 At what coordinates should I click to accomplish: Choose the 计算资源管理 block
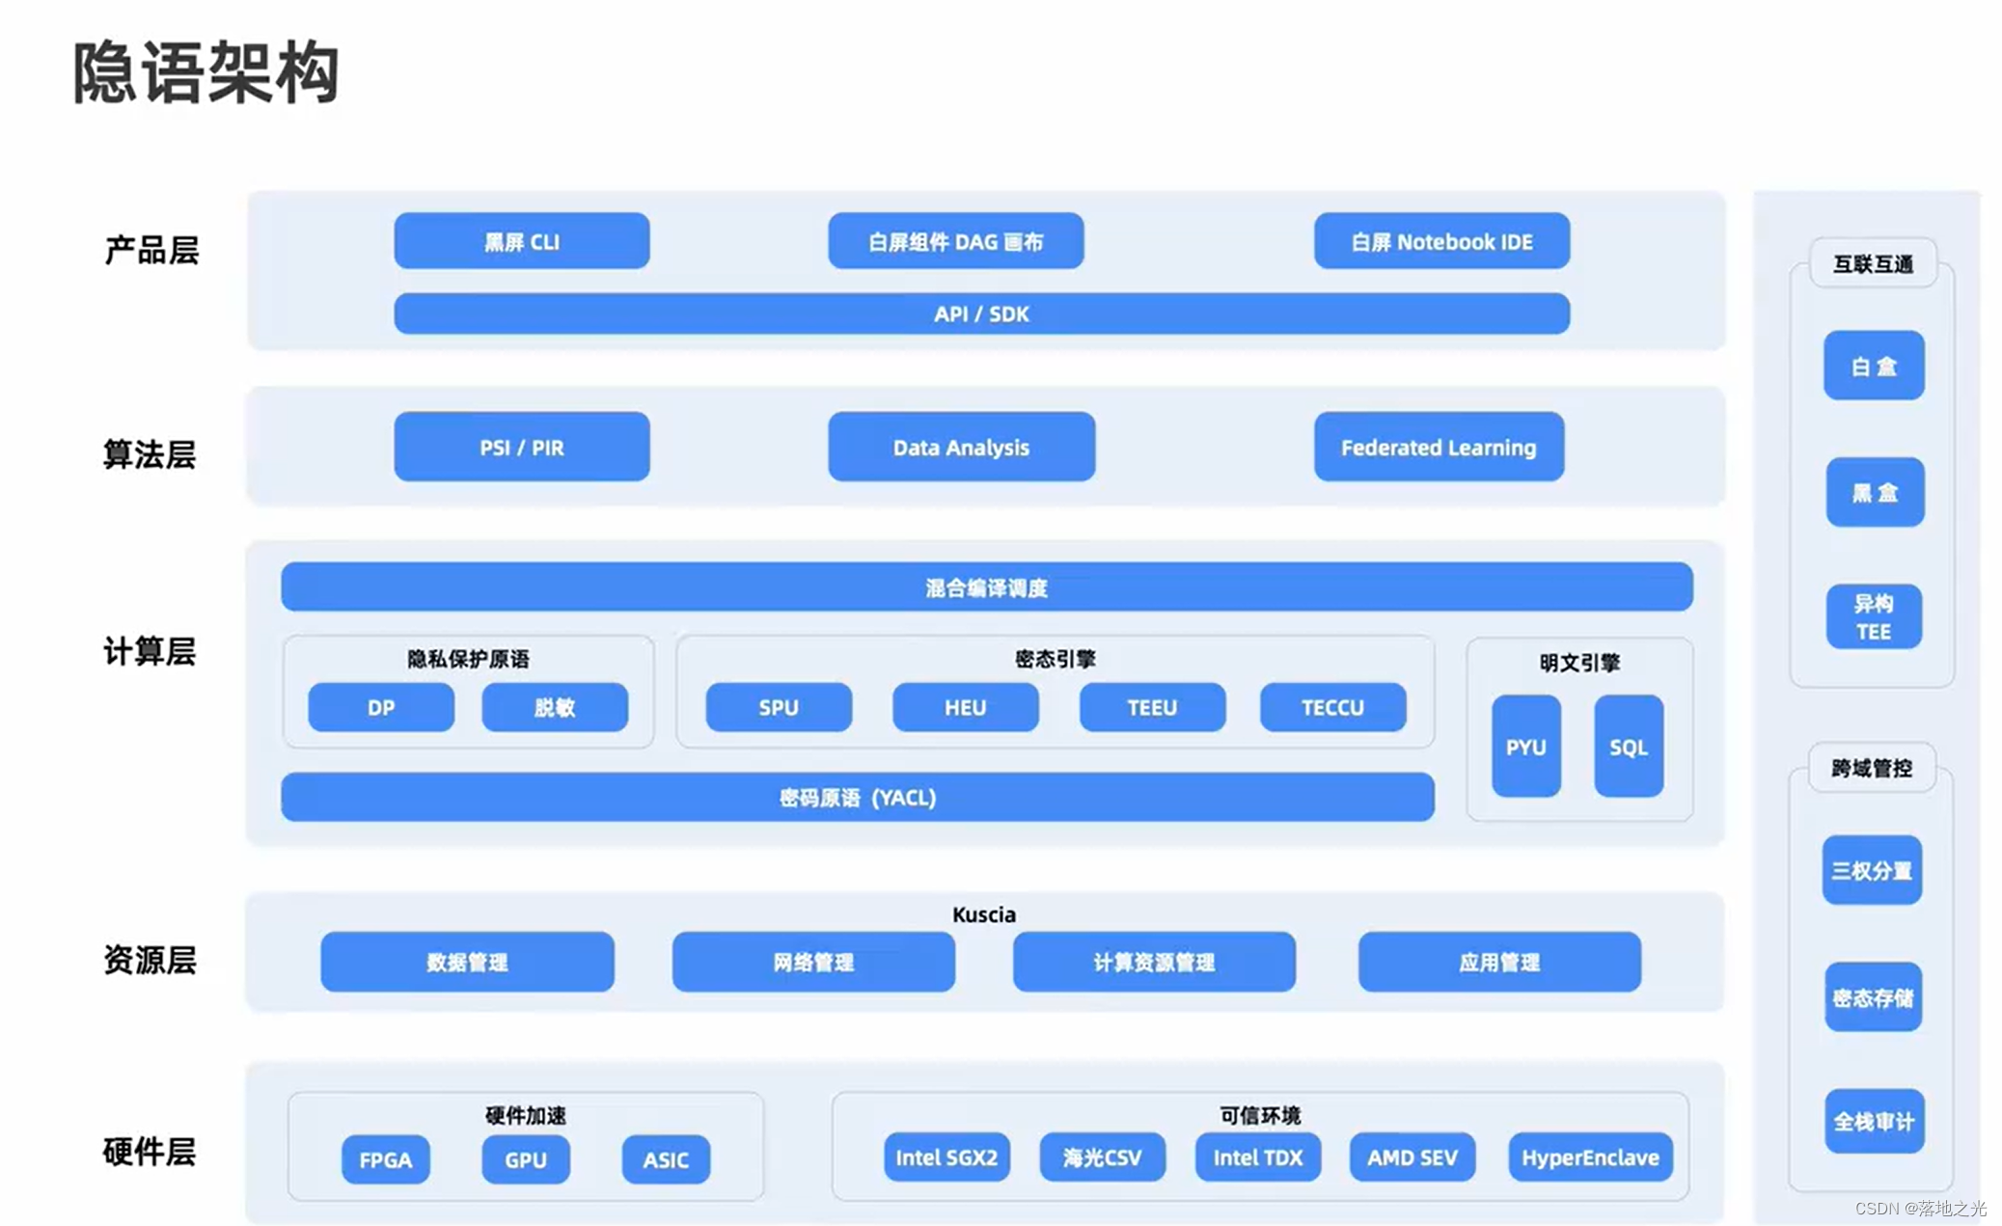1154,961
